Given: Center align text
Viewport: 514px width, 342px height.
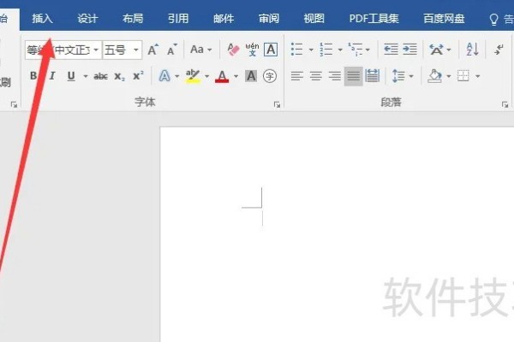Looking at the screenshot, I should point(315,76).
